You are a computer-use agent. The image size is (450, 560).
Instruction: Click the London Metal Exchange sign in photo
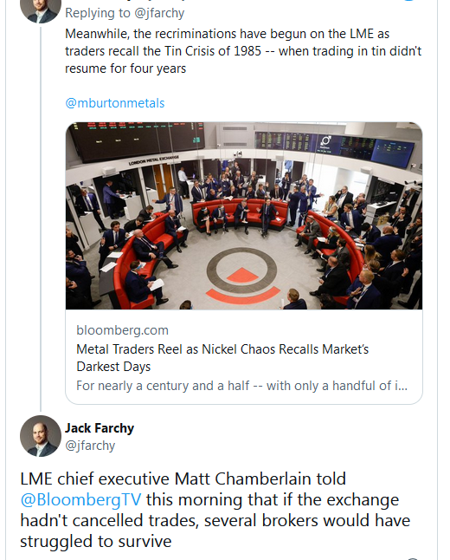(x=154, y=160)
